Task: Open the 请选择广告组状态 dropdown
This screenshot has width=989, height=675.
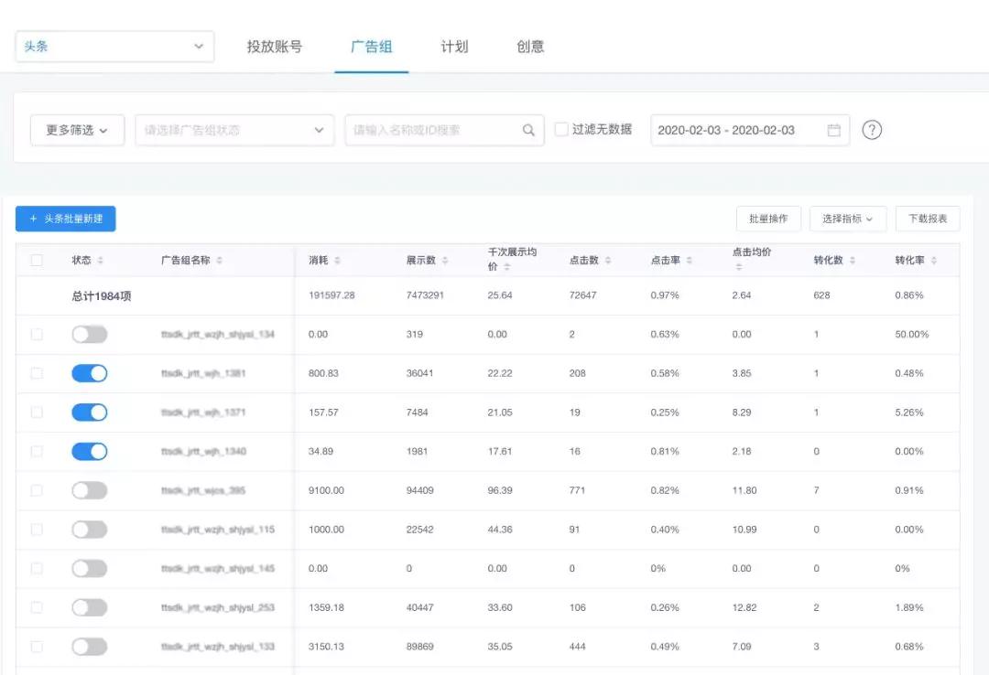Action: (x=234, y=130)
